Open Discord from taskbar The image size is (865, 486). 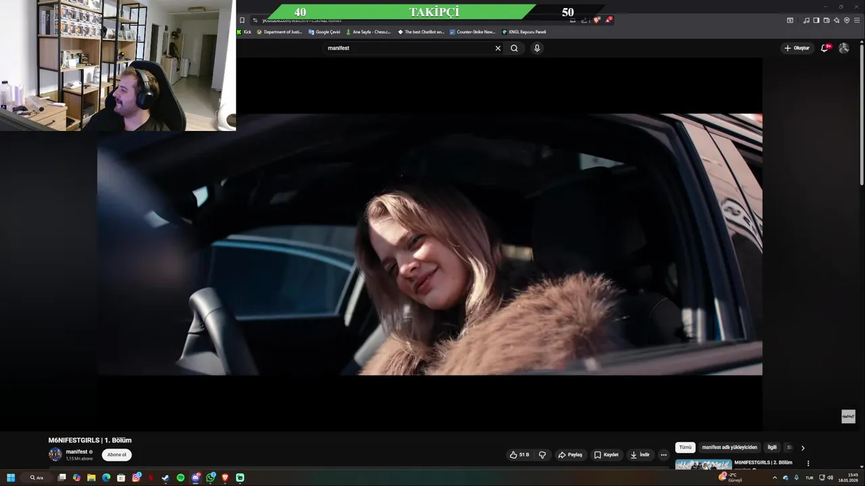195,478
